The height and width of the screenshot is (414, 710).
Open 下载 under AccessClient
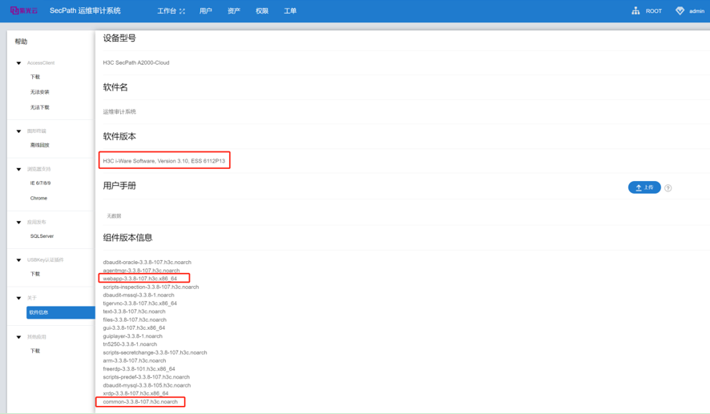[x=35, y=77]
